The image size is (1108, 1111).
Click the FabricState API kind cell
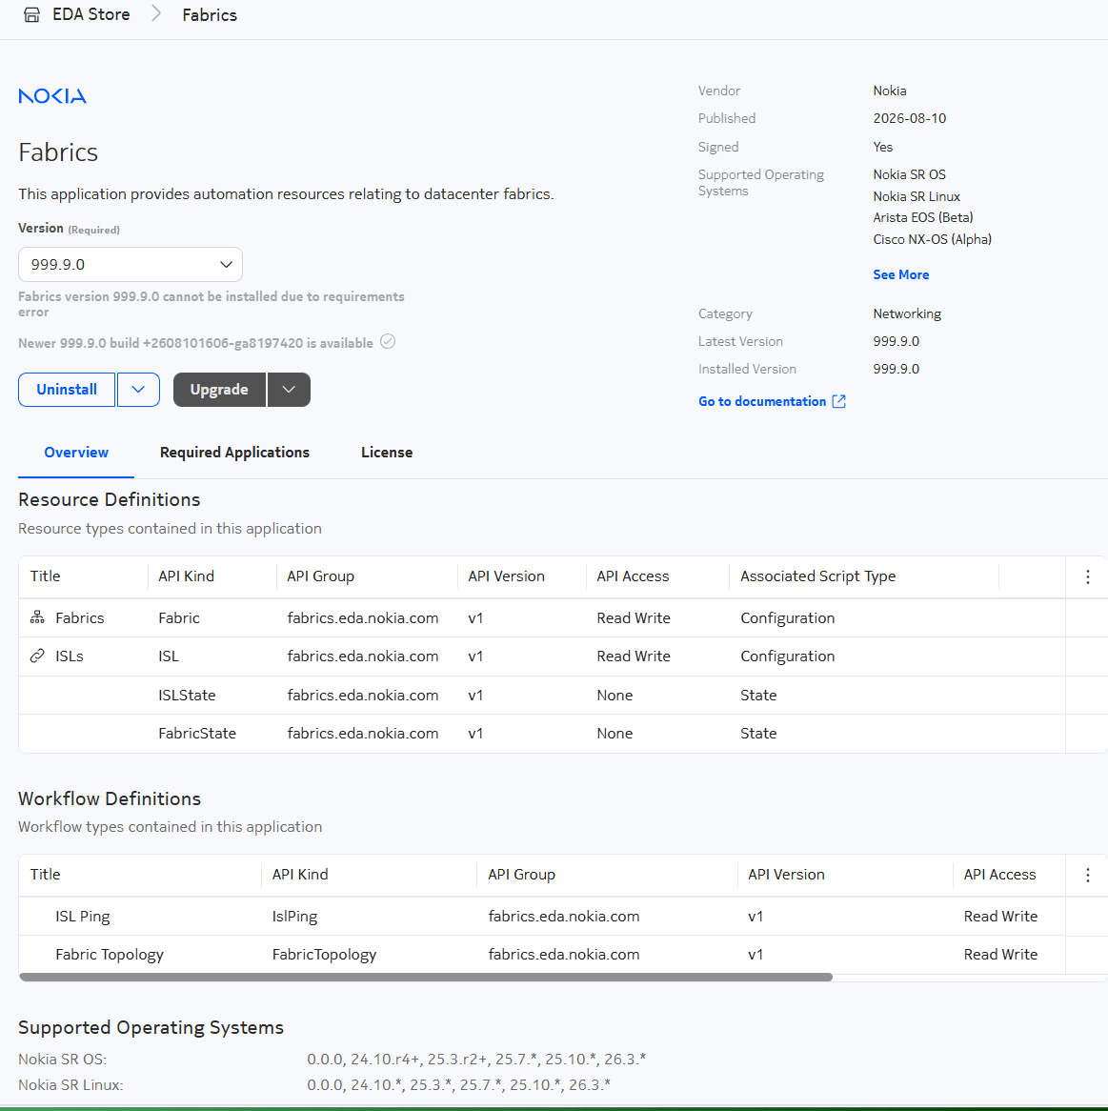pos(197,734)
